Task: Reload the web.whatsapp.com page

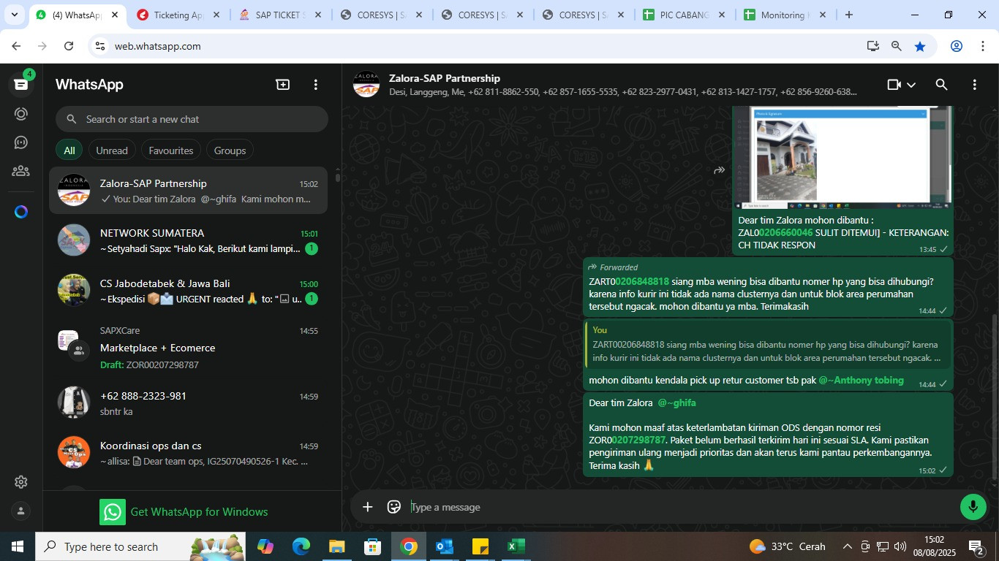Action: [69, 46]
